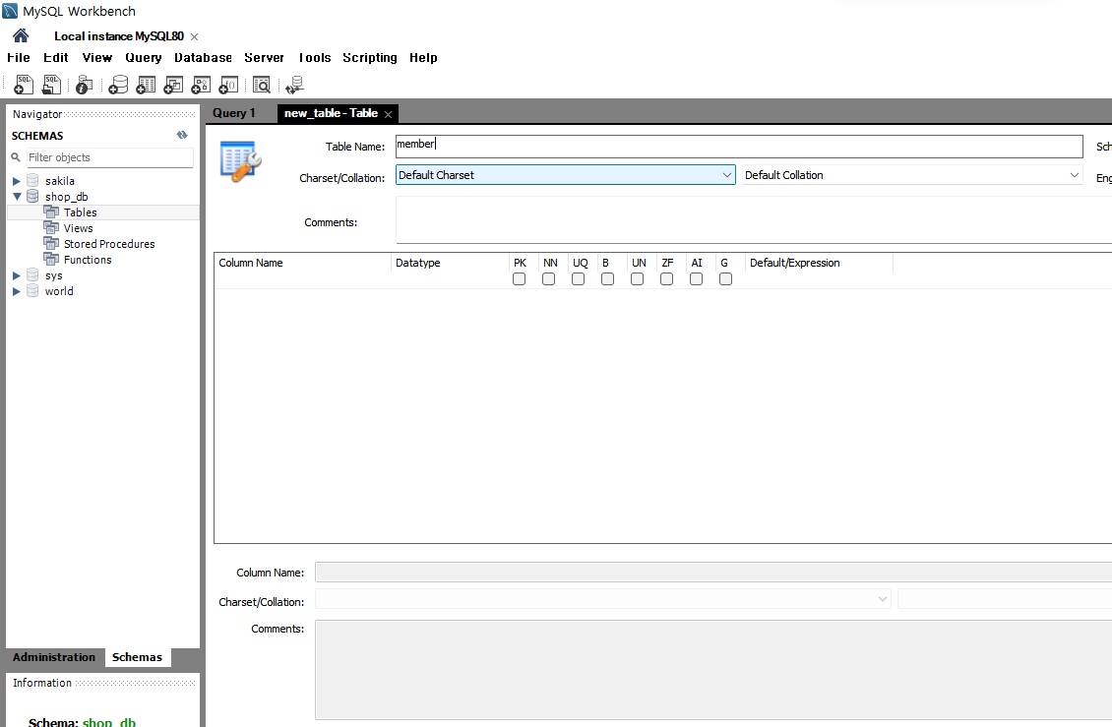Create a new function toolbar icon

pos(228,86)
